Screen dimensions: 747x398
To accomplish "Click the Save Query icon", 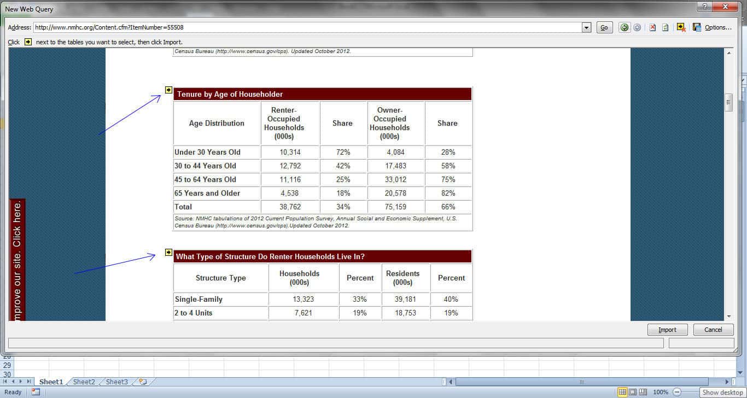I will (697, 27).
